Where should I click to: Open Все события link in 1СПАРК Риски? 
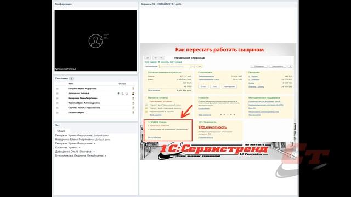(155, 137)
